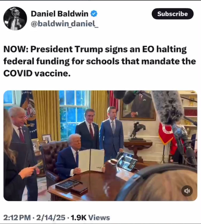Unmute the video with the speaker icon

click(x=187, y=191)
